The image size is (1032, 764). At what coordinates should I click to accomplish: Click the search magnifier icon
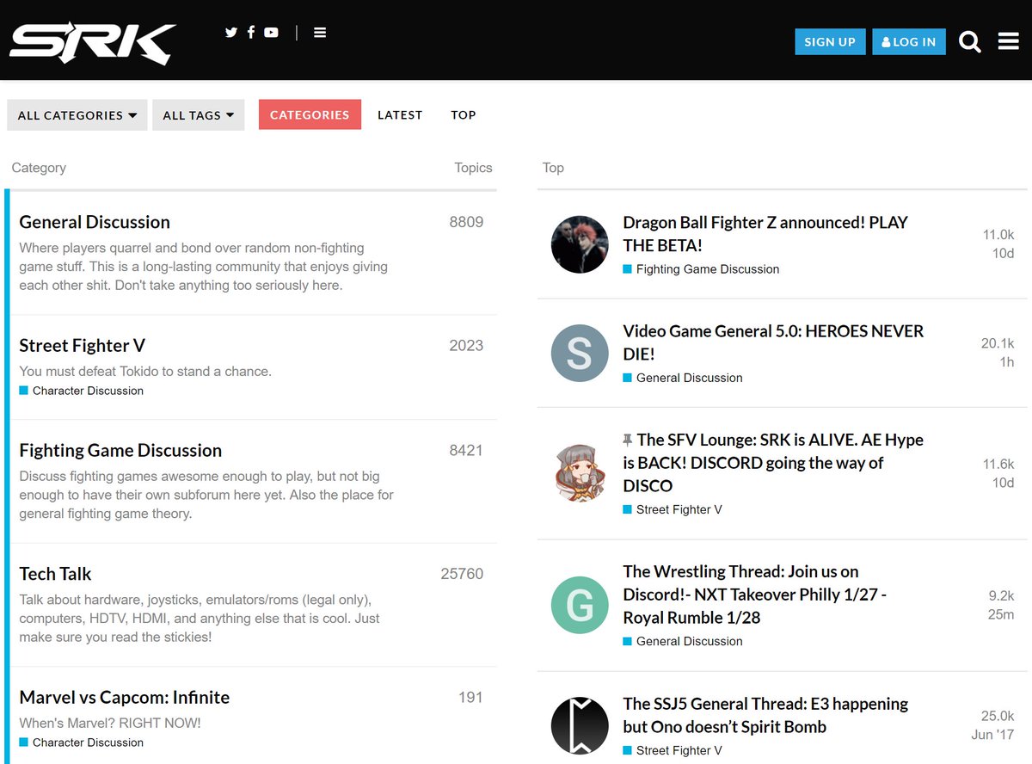tap(969, 41)
